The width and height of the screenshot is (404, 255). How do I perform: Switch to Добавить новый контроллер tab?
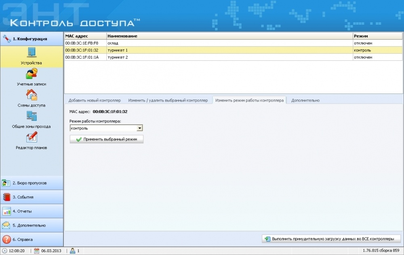coord(95,100)
